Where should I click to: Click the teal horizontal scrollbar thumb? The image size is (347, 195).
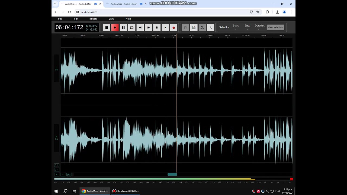point(172,174)
